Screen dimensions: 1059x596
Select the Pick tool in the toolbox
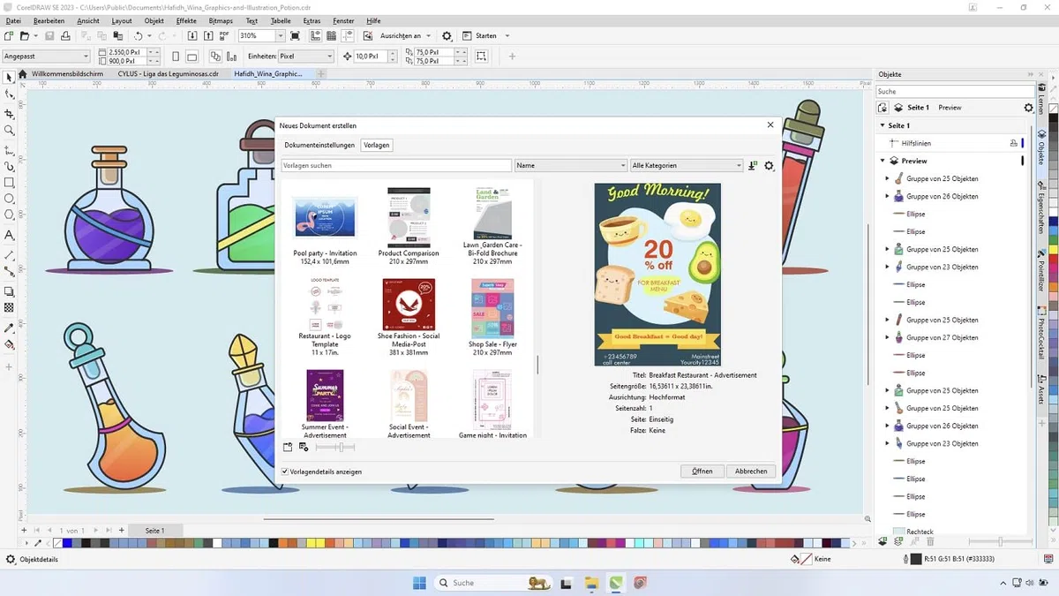[x=10, y=78]
